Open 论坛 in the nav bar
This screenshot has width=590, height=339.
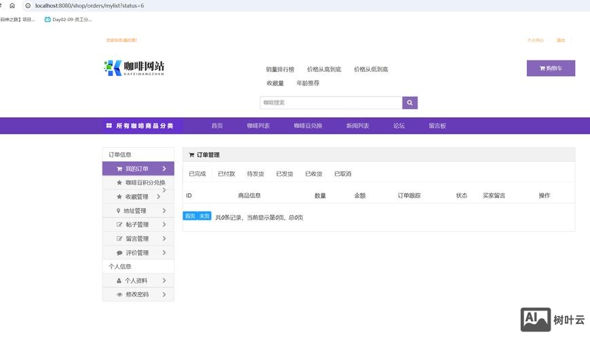pos(399,125)
